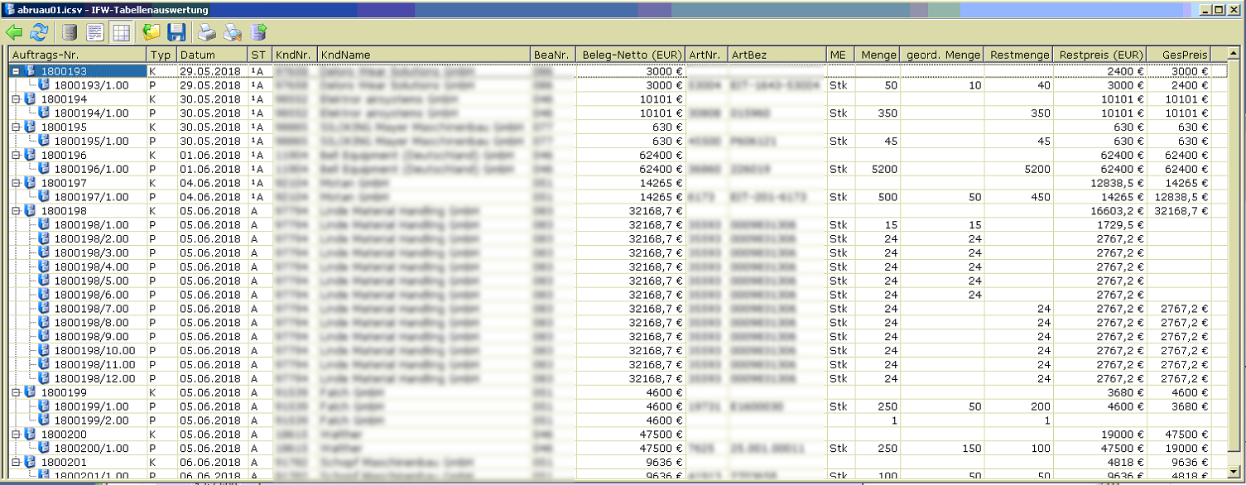The image size is (1246, 485).
Task: Select position row 1800199/2.00
Action: [x=91, y=420]
